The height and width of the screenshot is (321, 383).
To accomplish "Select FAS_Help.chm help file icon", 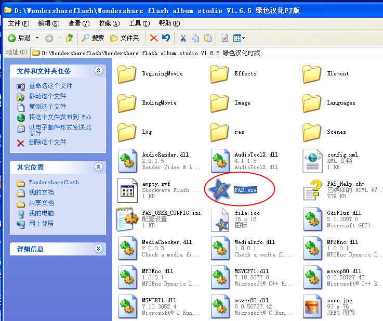I will click(x=313, y=190).
